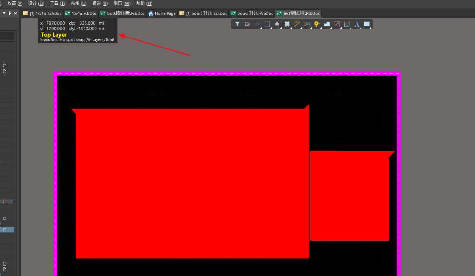
Task: Choose the yellow Place Via tool
Action: tap(317, 24)
